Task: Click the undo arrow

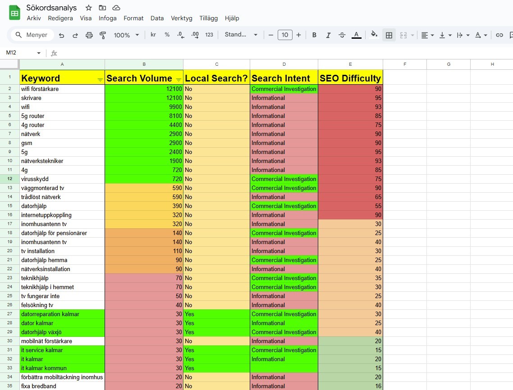Action: point(61,35)
